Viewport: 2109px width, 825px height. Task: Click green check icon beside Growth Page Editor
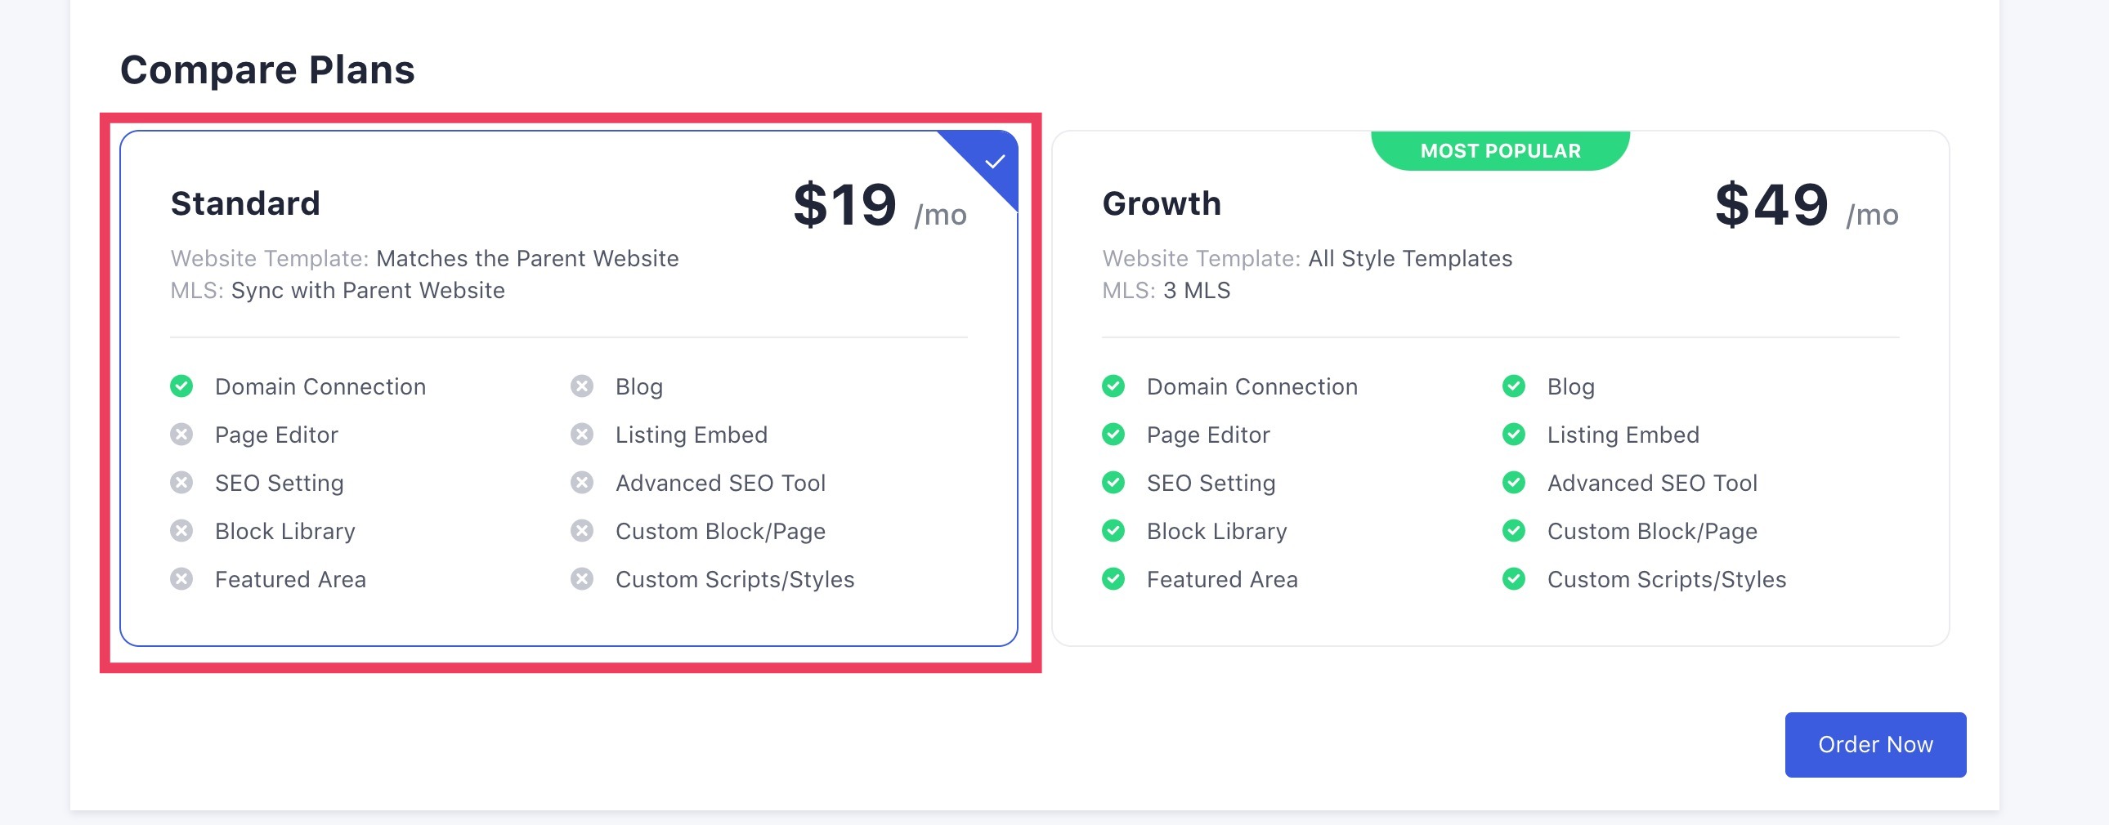click(1113, 434)
